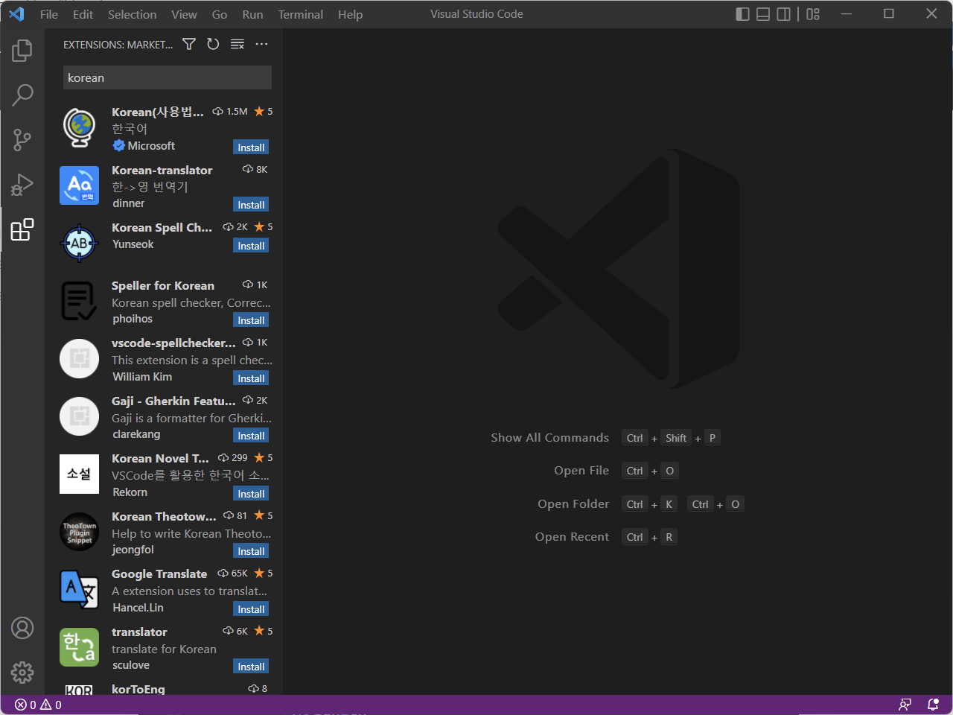The width and height of the screenshot is (953, 715).
Task: Open the Go menu
Action: tap(220, 14)
